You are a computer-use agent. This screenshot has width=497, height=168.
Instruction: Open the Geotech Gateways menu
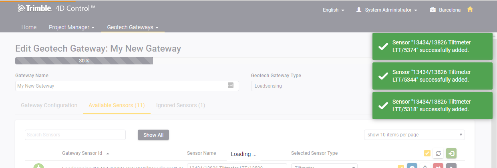(133, 27)
